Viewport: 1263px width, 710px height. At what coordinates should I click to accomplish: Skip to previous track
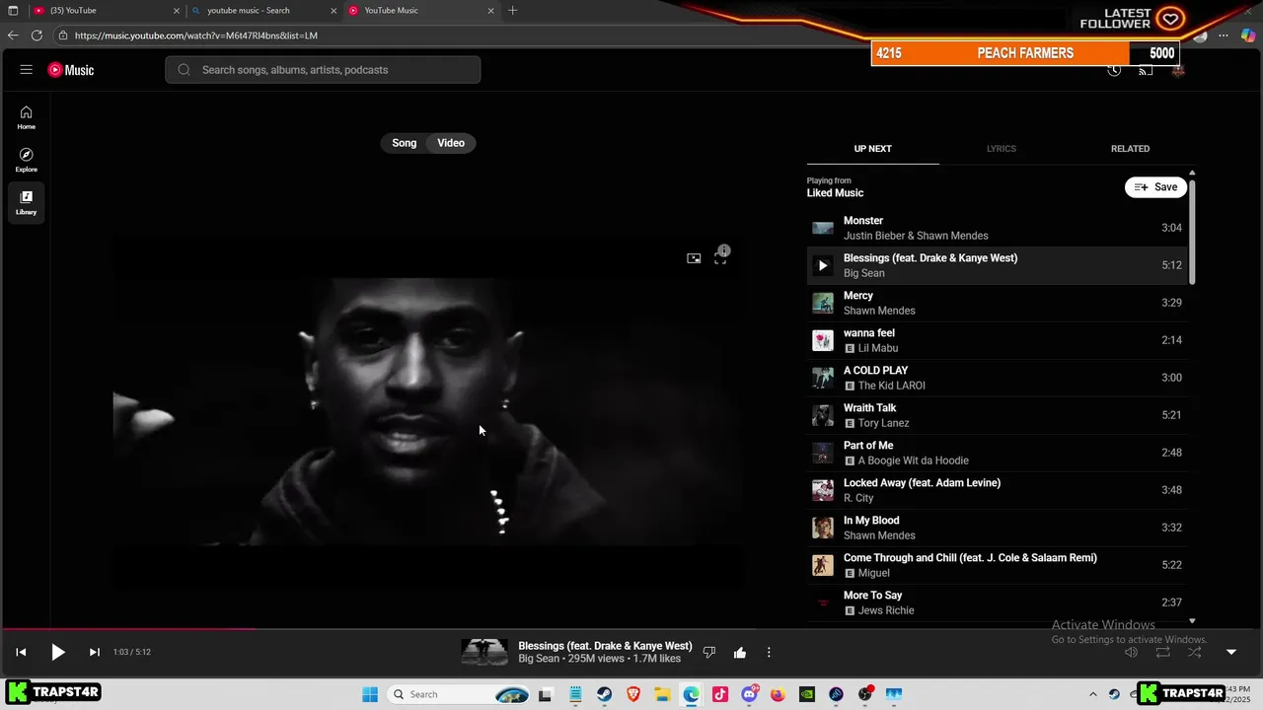[x=21, y=652]
